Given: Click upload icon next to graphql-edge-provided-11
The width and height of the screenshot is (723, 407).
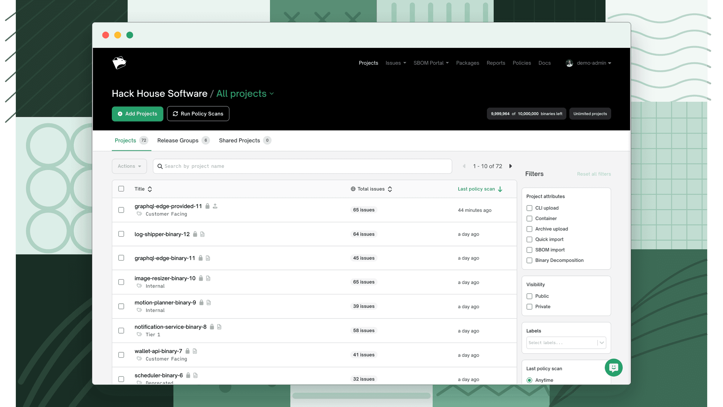Looking at the screenshot, I should pyautogui.click(x=215, y=206).
